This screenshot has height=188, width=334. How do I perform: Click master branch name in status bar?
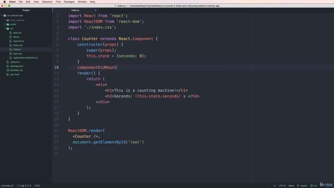tap(304, 186)
